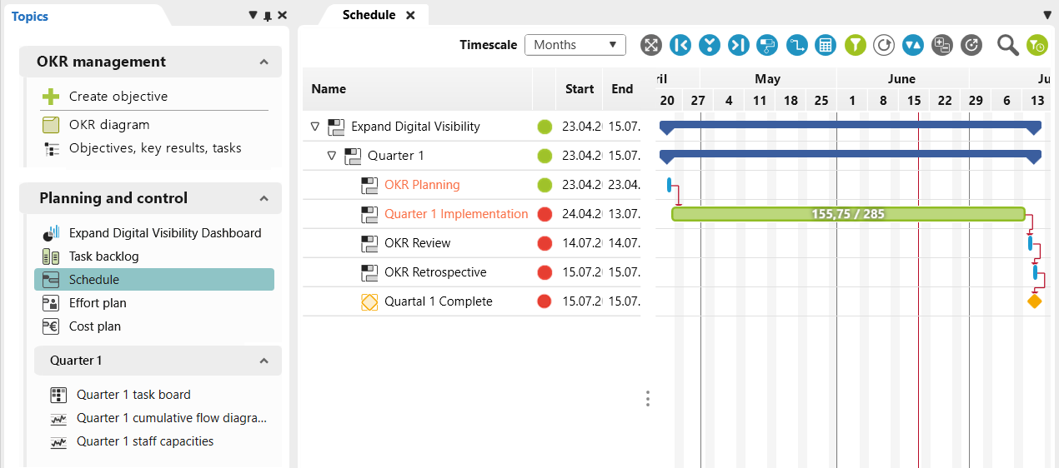Close the Schedule tab
Screen dimensions: 1059x468
tap(410, 15)
